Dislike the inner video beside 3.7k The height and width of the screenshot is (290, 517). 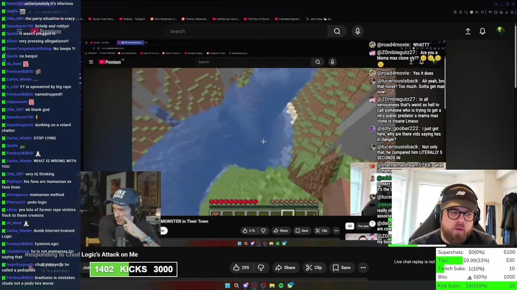[263, 231]
